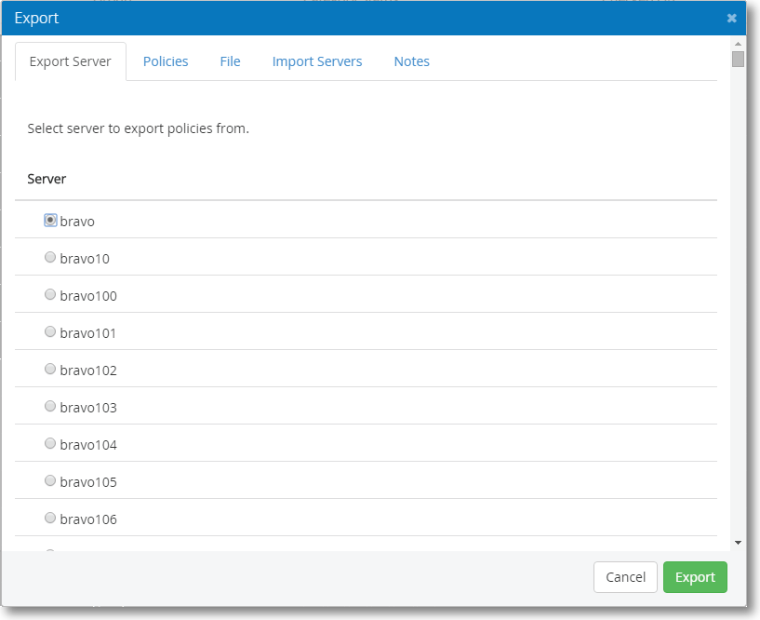Viewport: 760px width, 620px height.
Task: Select the bravo10 radio button
Action: pos(50,257)
